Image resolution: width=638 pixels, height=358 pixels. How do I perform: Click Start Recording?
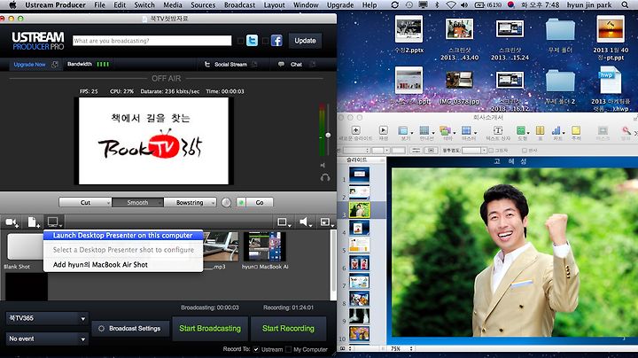(288, 328)
